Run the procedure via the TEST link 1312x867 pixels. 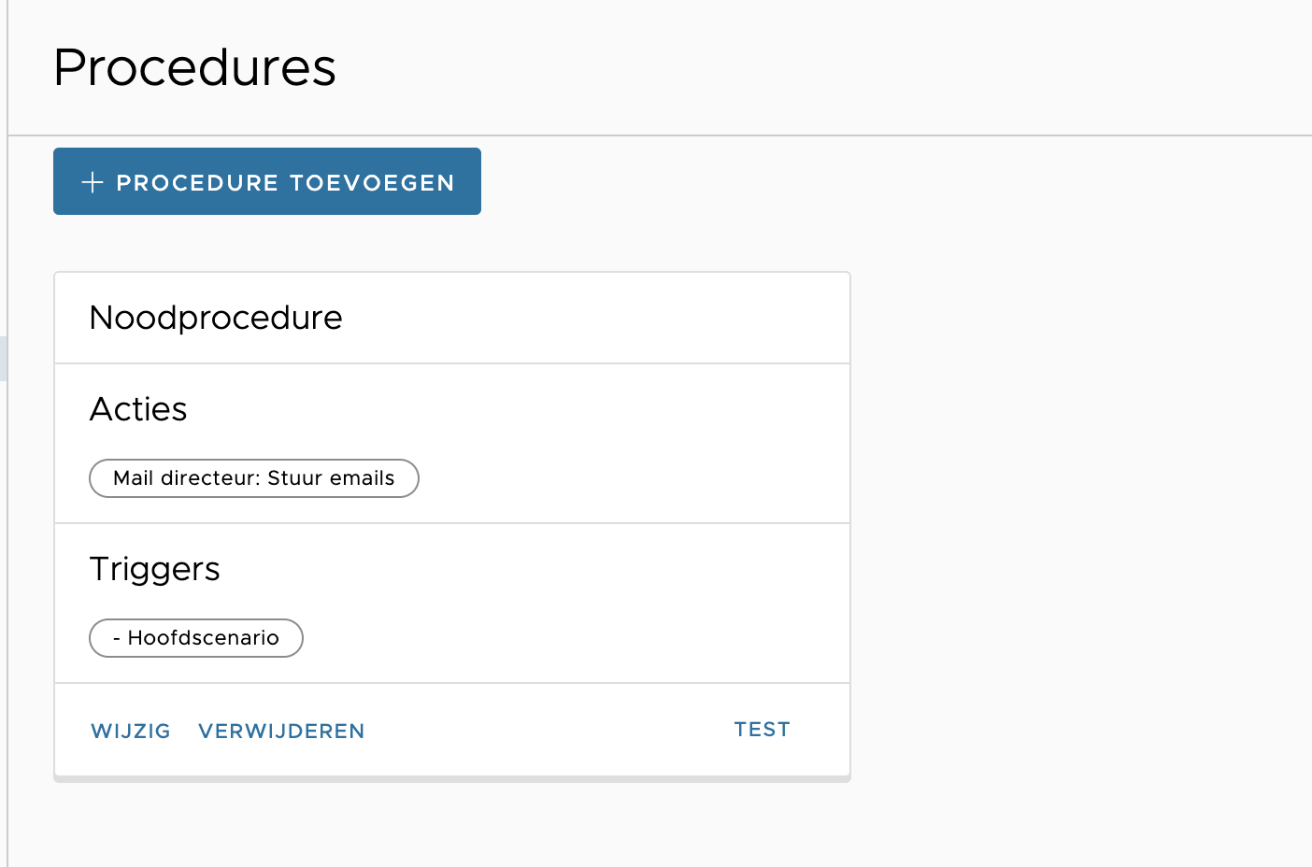(x=762, y=729)
